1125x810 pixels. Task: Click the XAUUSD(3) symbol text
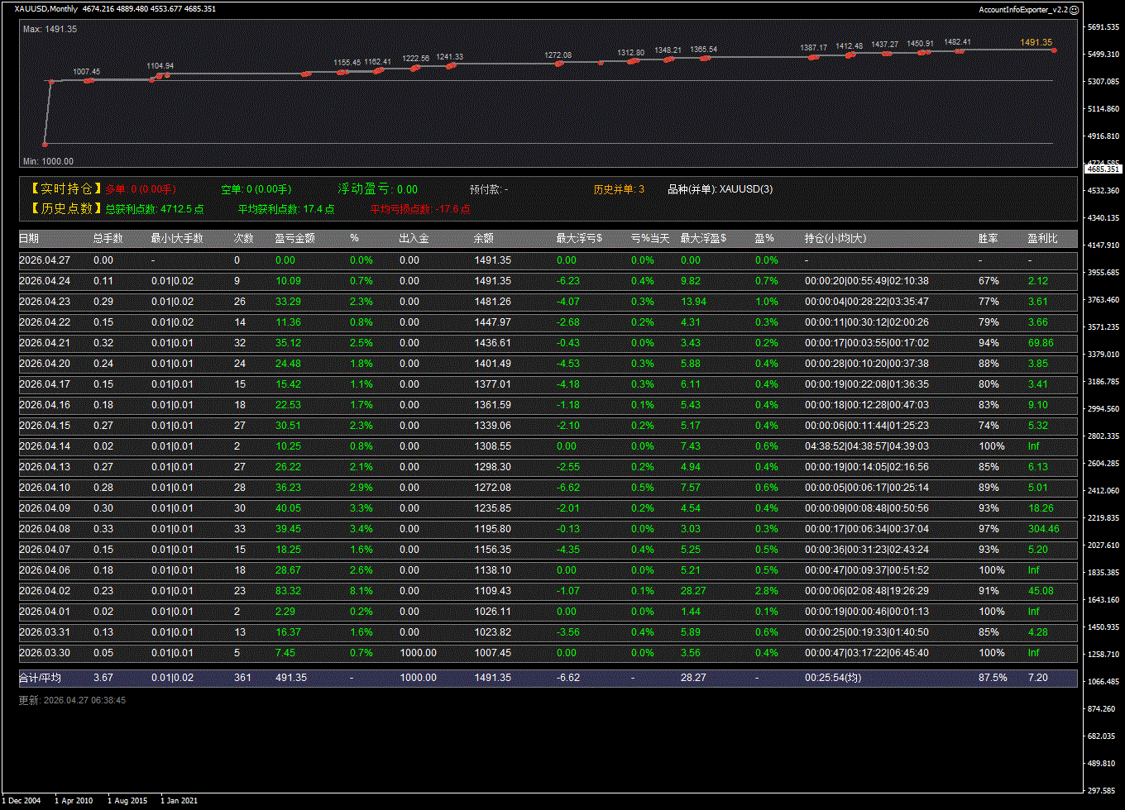click(x=745, y=189)
